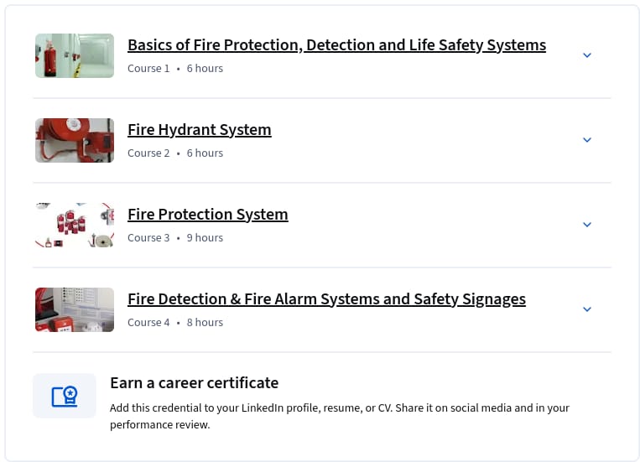Viewport: 640px width, 462px height.
Task: Open Basics of Fire Protection course link
Action: (336, 45)
